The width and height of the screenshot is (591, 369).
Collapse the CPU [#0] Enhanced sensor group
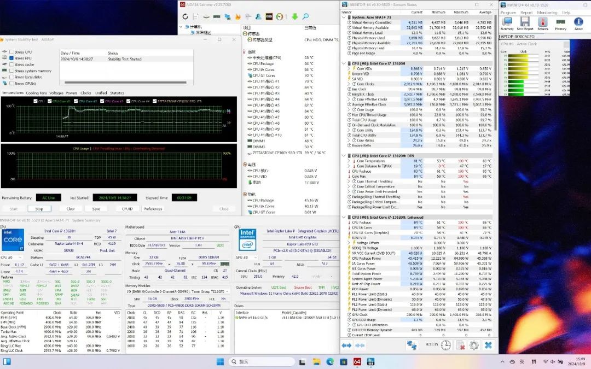(x=344, y=217)
